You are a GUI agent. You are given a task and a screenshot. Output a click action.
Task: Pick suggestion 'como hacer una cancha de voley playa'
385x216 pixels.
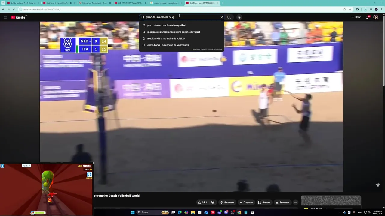tap(181, 45)
